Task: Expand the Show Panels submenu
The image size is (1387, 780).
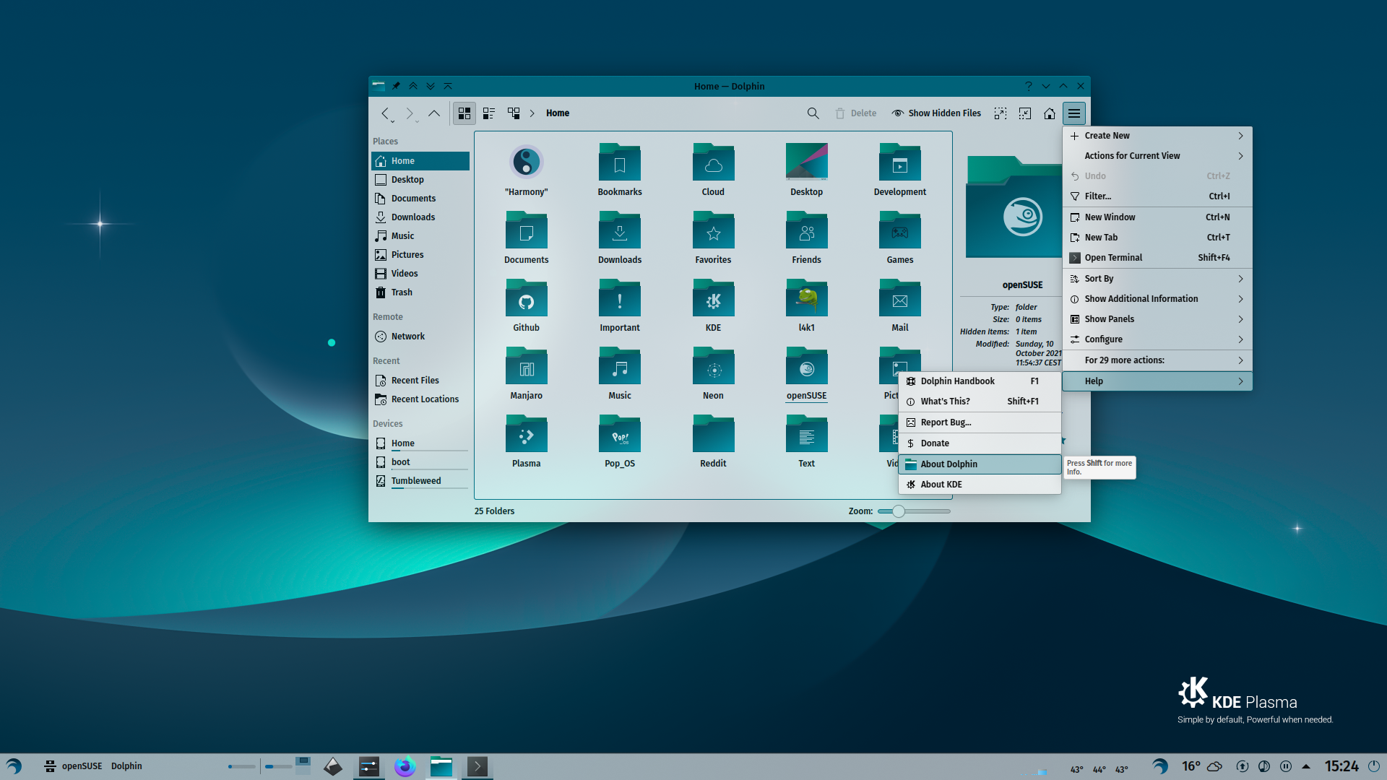Action: pos(1157,319)
